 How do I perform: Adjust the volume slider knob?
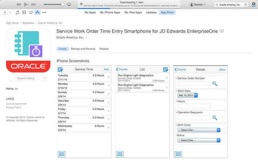[x=63, y=4]
